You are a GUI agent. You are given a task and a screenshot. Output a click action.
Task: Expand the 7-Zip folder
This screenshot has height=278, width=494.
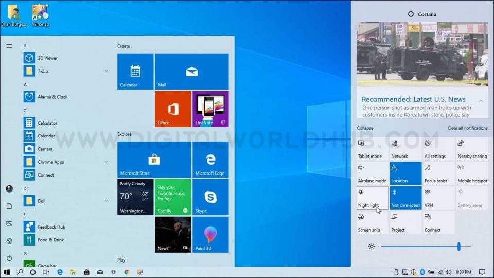click(x=107, y=71)
